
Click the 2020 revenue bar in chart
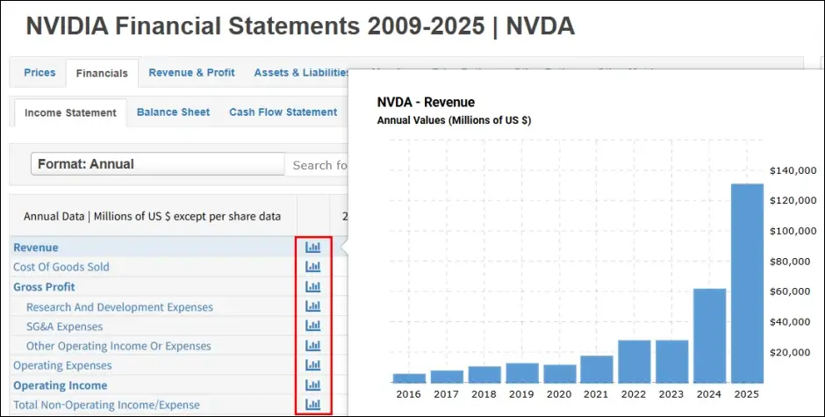tap(559, 374)
